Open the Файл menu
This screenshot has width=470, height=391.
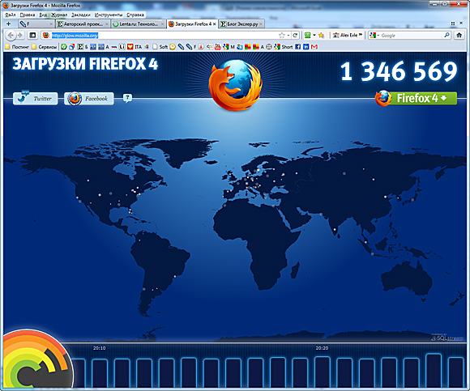11,15
